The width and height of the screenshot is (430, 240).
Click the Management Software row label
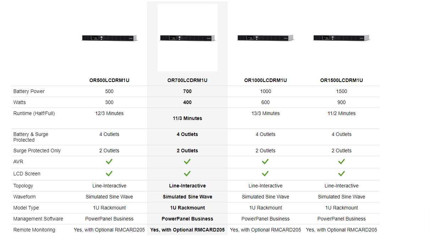(38, 219)
